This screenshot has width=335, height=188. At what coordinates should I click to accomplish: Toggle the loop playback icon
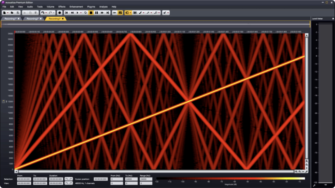coord(85,13)
